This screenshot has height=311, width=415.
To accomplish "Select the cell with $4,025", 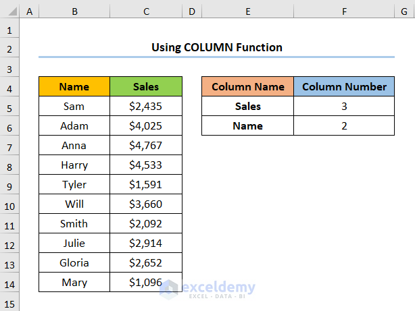I will [145, 126].
